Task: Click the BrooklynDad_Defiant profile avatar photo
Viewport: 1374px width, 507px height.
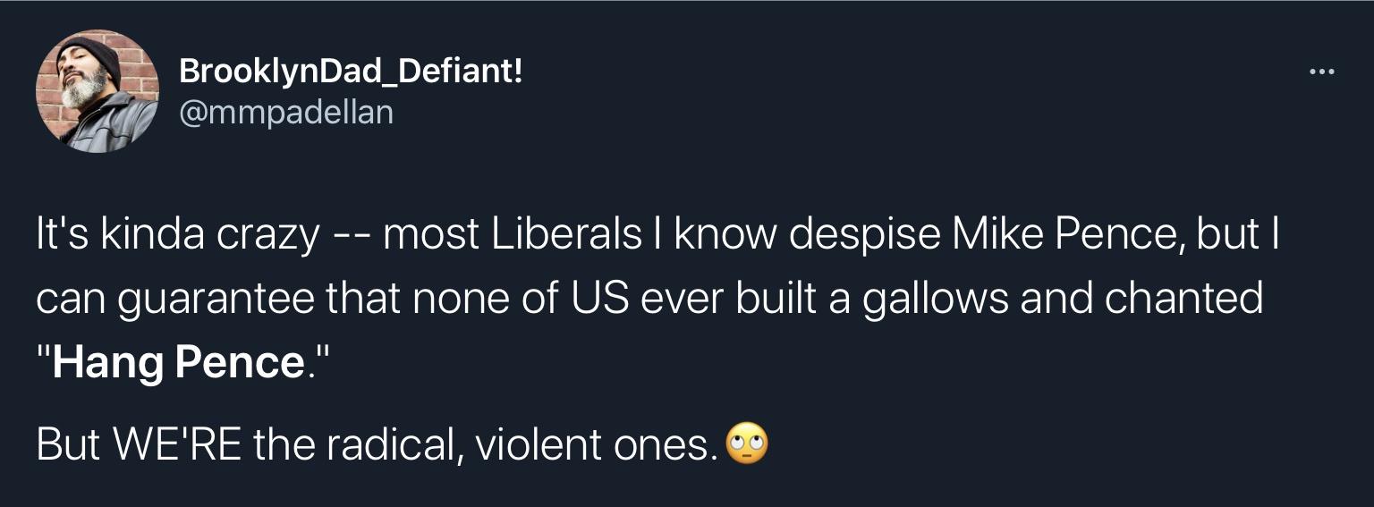Action: (98, 91)
